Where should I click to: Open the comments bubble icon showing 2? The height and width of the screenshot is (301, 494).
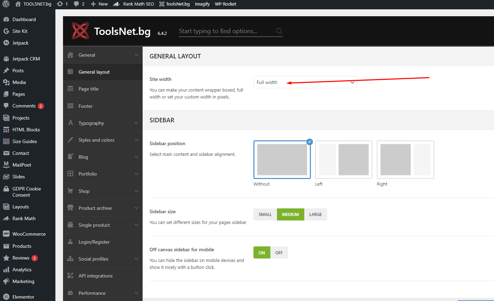77,4
